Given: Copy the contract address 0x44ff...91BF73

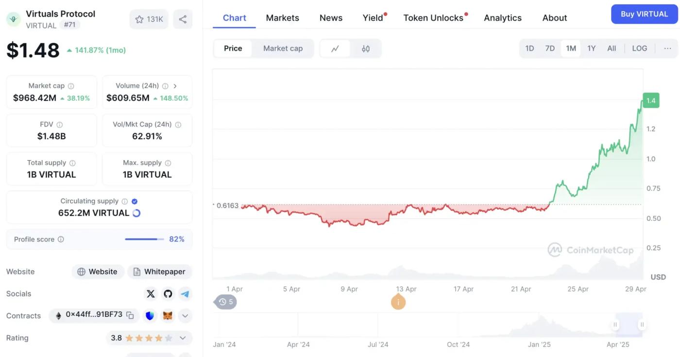Looking at the screenshot, I should point(130,315).
